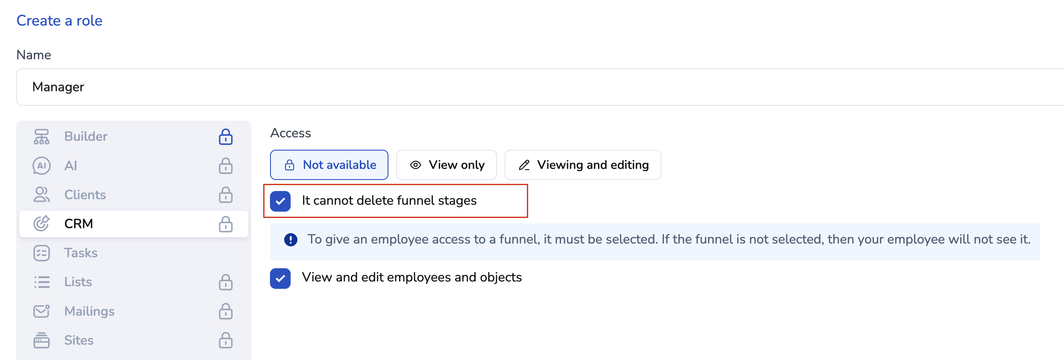This screenshot has height=360, width=1064.
Task: Click the AI chat bubble icon
Action: click(x=41, y=166)
